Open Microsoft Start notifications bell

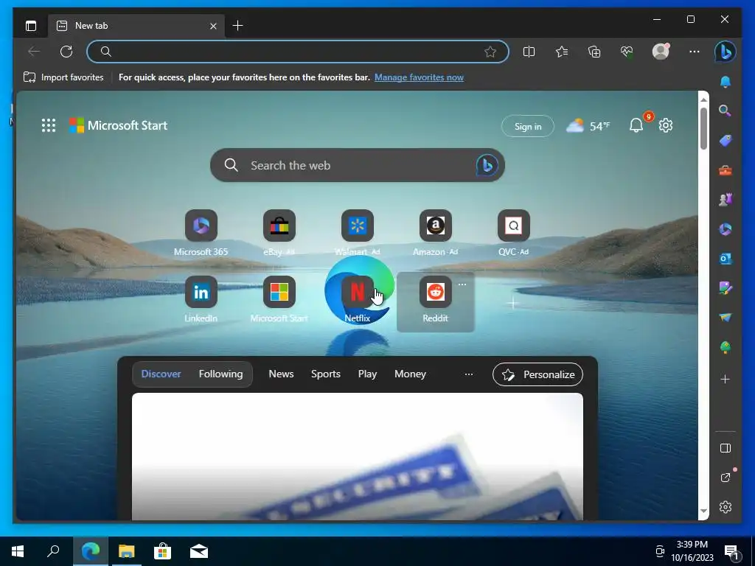coord(636,125)
